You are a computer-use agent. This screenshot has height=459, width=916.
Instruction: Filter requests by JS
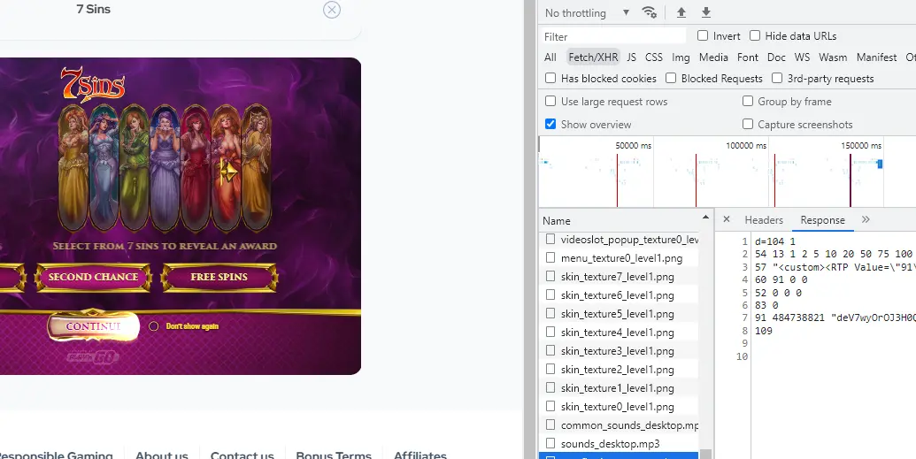coord(632,57)
